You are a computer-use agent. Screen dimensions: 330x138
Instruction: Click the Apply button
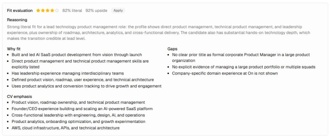coord(118,11)
